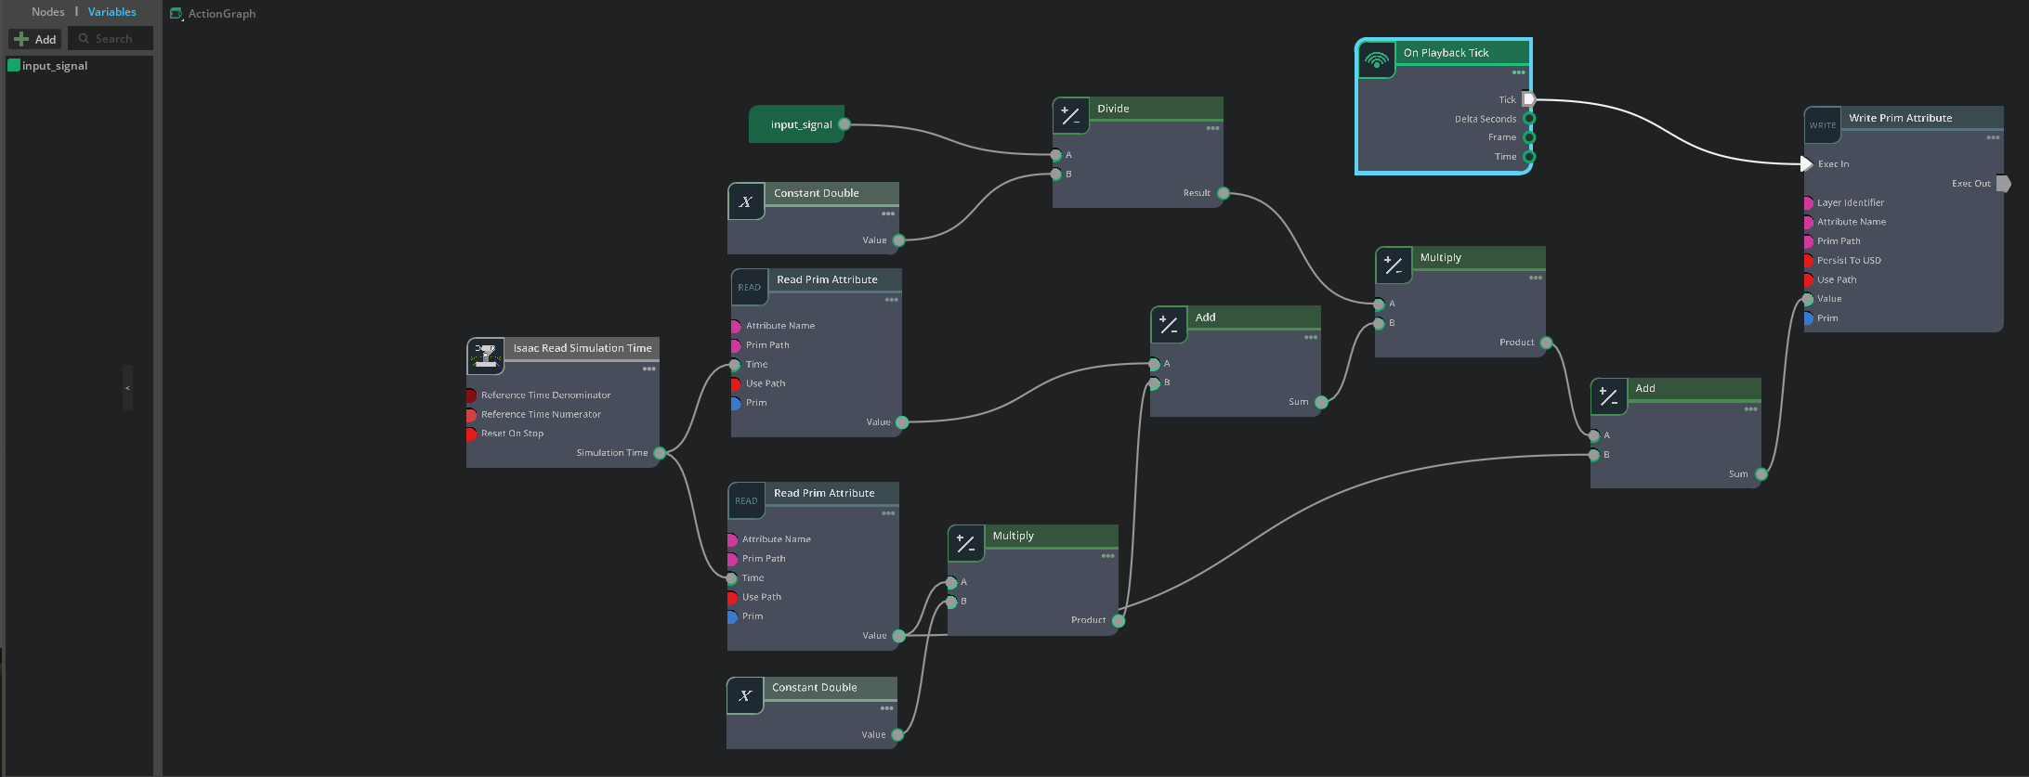Toggle the Persist To USD port on Write Prim Attribute
This screenshot has height=777, width=2029.
coord(1808,261)
